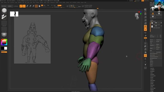Open the current brush thumbnail picker
This screenshot has height=92, width=164.
pos(4,11)
